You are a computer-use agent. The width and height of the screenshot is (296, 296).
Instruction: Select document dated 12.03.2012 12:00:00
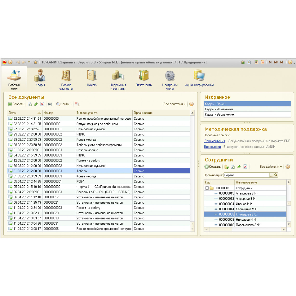(99, 160)
